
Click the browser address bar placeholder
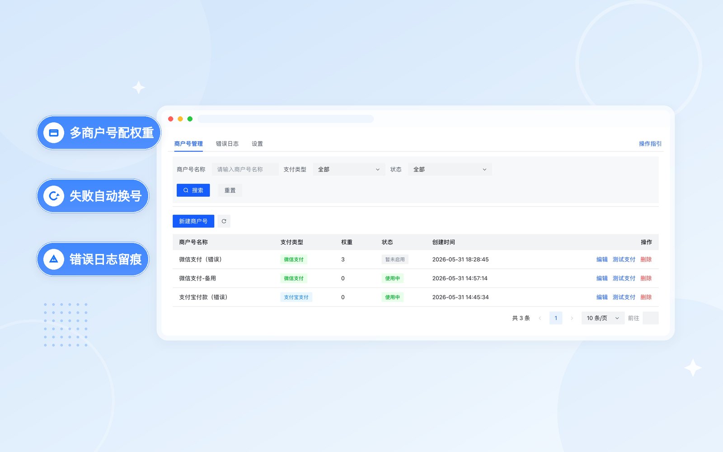[x=286, y=119]
